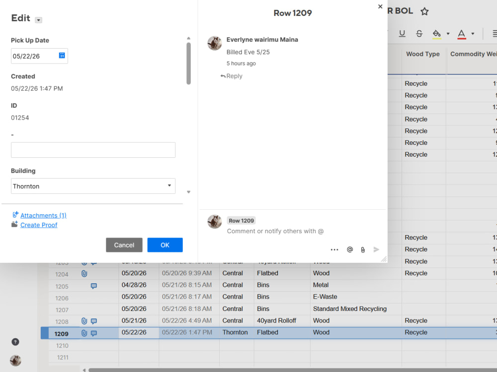Click the edit form vertical scrollbar
Image resolution: width=497 pixels, height=372 pixels.
(188, 63)
